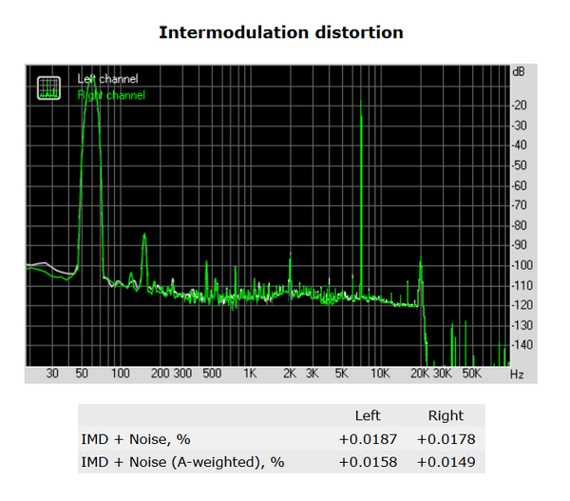Click the +0.0187 left channel value

(368, 439)
